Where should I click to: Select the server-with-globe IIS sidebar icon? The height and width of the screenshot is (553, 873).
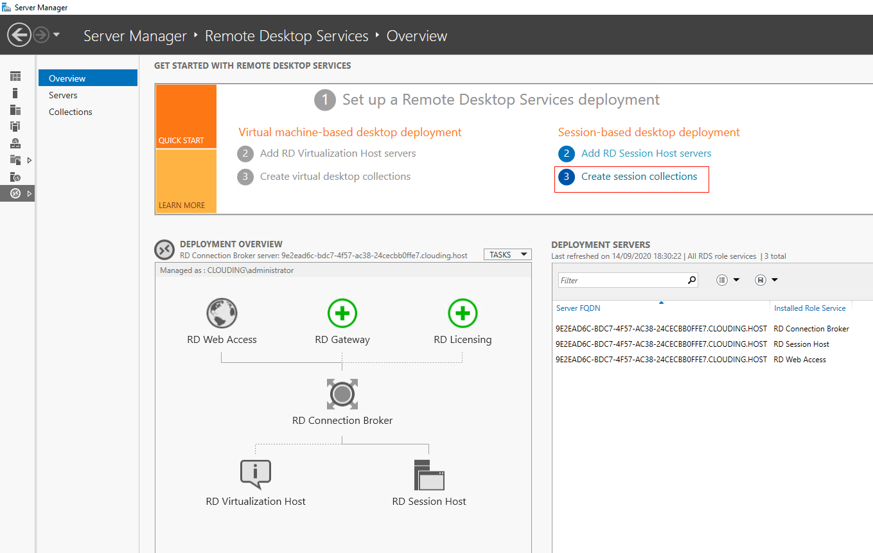15,177
